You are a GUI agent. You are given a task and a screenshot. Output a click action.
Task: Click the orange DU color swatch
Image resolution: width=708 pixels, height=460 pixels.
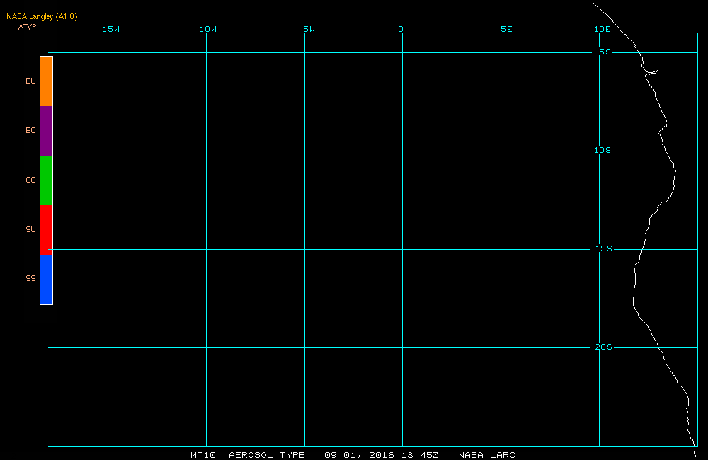(x=47, y=81)
